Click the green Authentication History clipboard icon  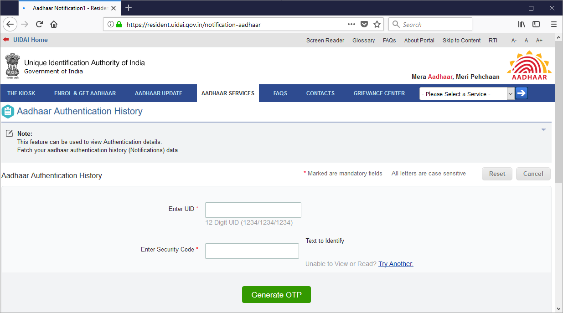[8, 111]
